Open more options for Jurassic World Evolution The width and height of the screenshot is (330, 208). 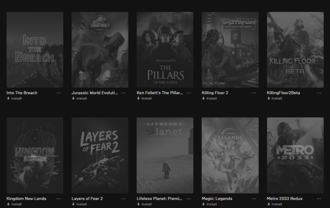pyautogui.click(x=124, y=93)
